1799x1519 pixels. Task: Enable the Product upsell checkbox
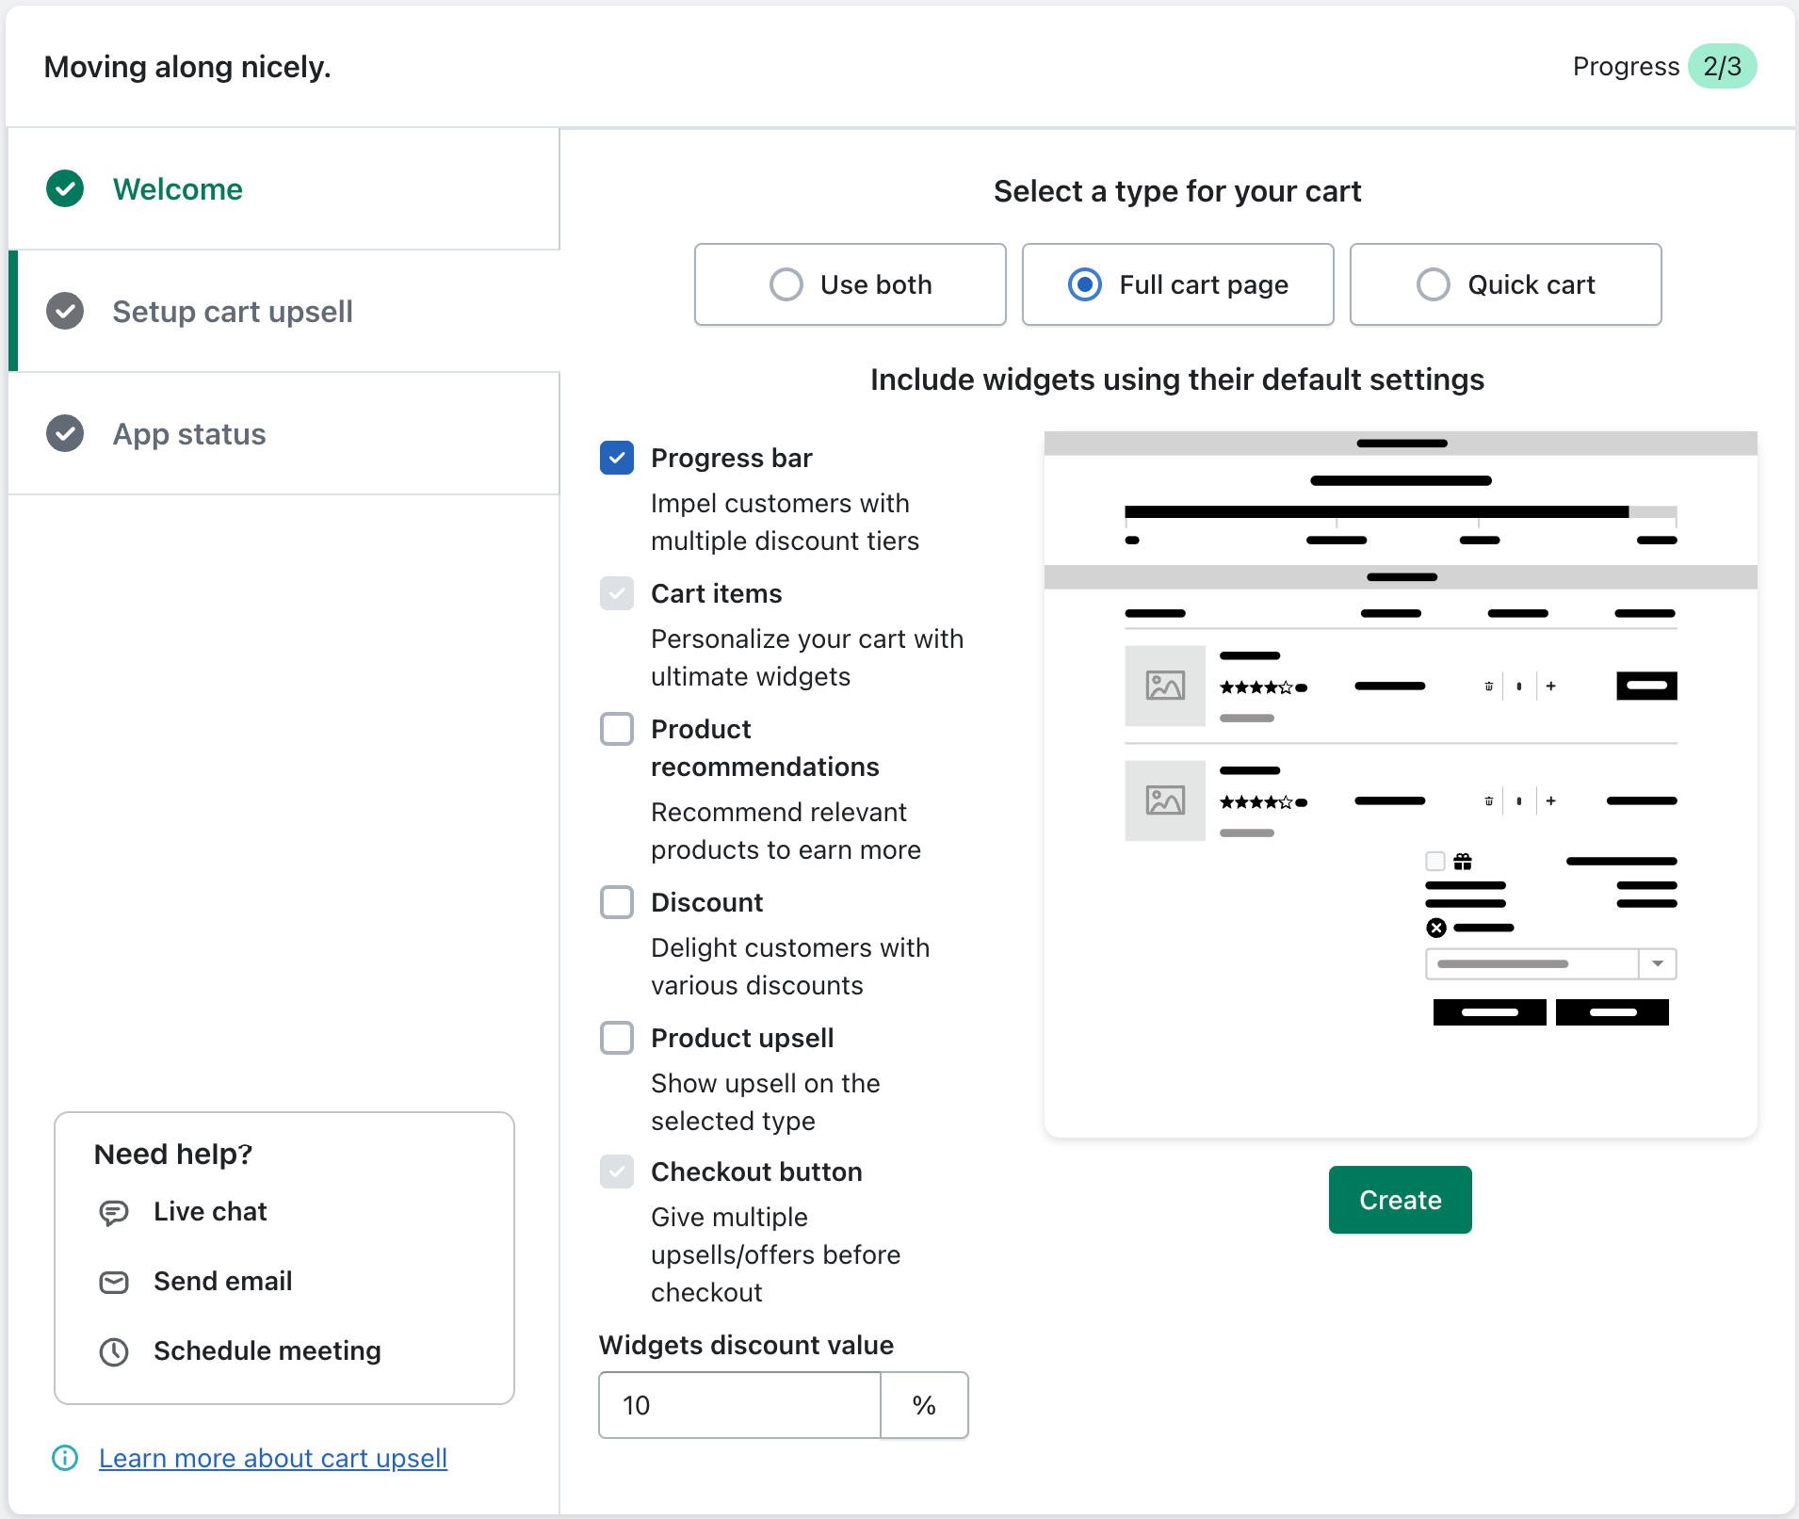click(617, 1038)
